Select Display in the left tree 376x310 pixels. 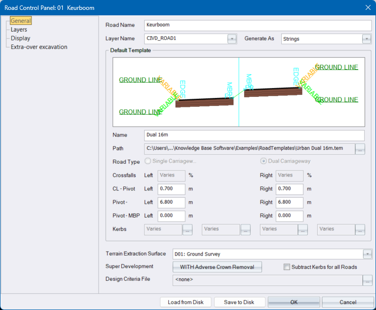tap(20, 38)
